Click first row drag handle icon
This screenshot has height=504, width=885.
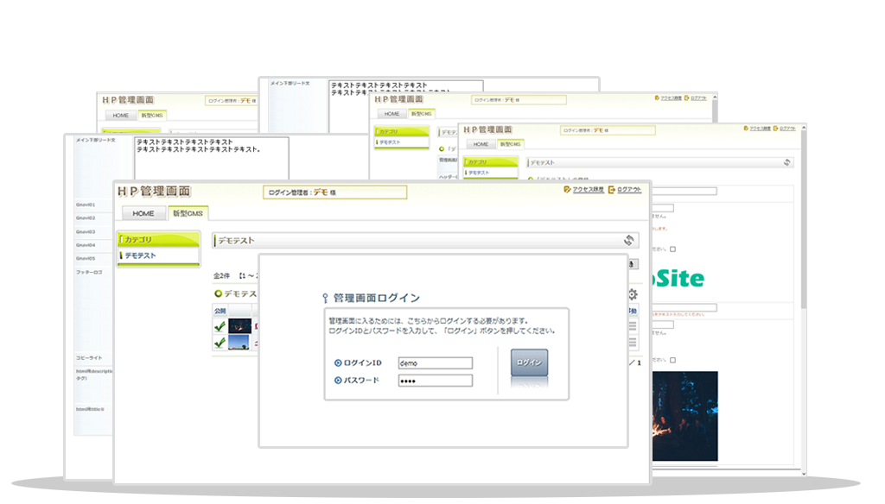[x=633, y=326]
